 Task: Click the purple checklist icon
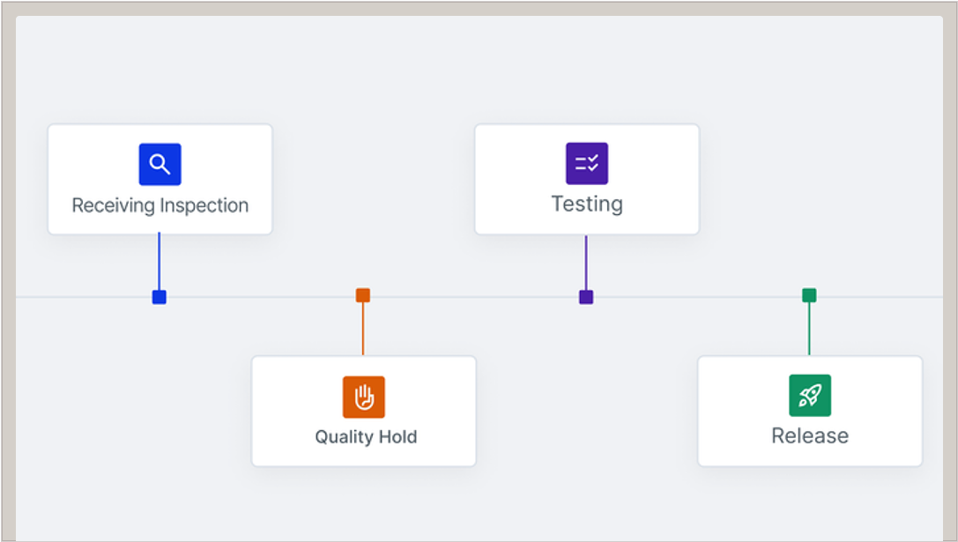(586, 163)
